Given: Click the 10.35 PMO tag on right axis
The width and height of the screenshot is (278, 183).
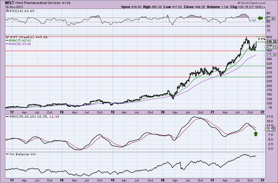Looking at the screenshot, I should [270, 130].
